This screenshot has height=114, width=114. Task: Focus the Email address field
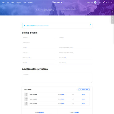point(75,63)
